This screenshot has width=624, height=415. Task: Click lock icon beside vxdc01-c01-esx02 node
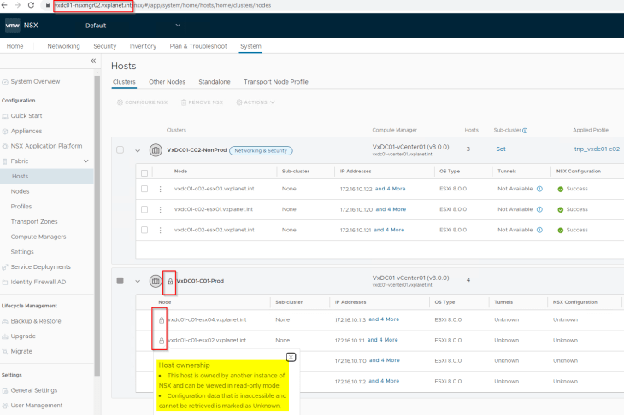coord(162,340)
